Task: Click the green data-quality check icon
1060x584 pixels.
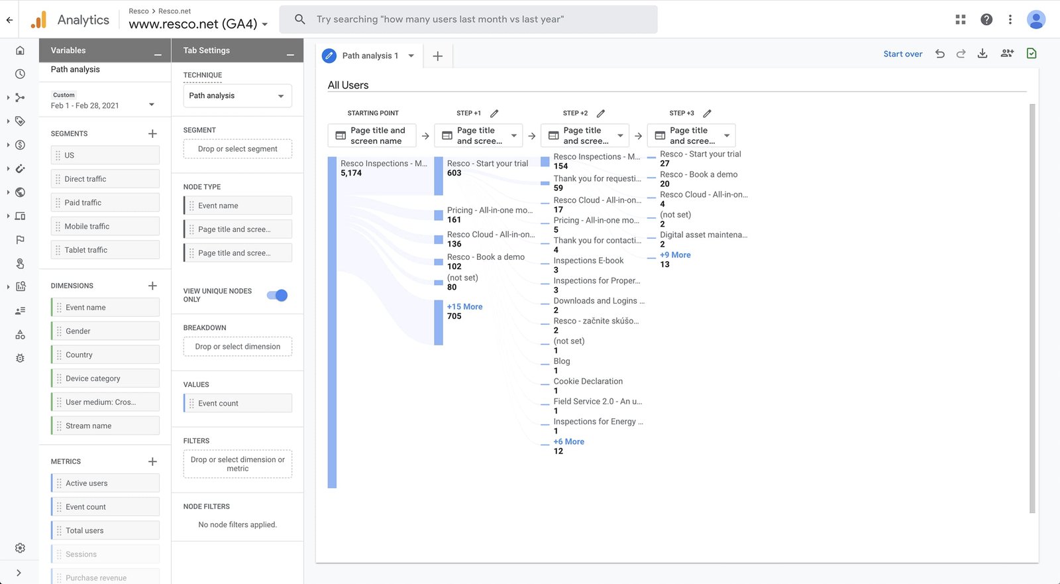Action: tap(1032, 54)
